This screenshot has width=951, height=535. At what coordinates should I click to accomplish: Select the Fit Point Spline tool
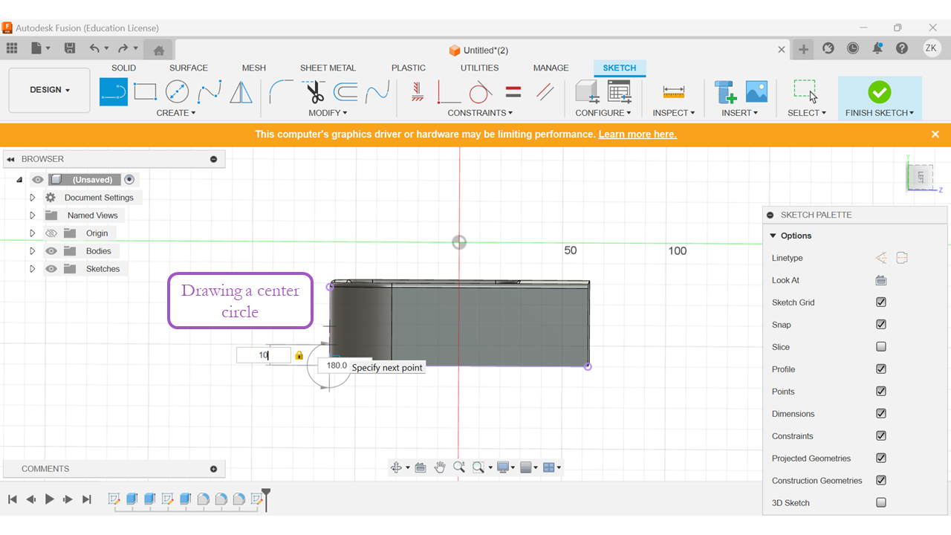tap(209, 92)
